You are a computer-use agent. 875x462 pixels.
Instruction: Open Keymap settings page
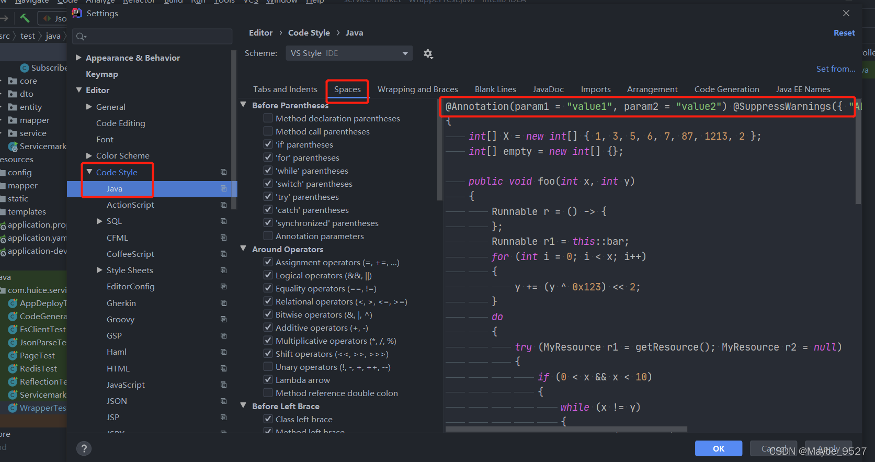pos(101,74)
